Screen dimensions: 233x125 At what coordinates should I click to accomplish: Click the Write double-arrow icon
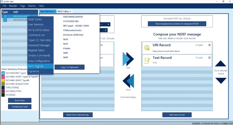[128, 81]
